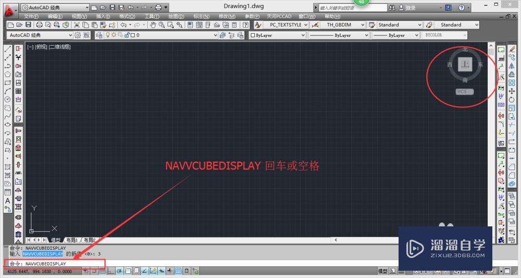Switch to the 布局2 layout tab
The image size is (521, 278).
point(90,240)
